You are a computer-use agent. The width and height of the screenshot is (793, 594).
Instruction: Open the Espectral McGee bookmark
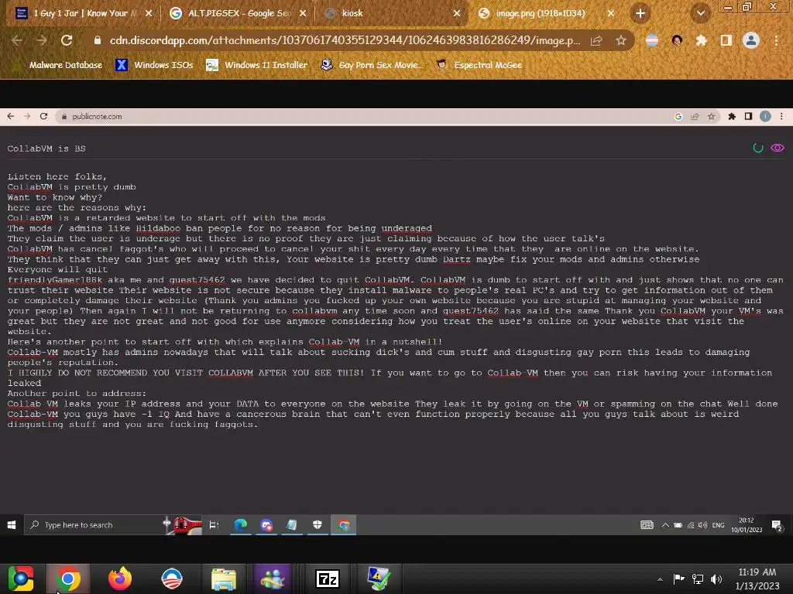coord(479,65)
